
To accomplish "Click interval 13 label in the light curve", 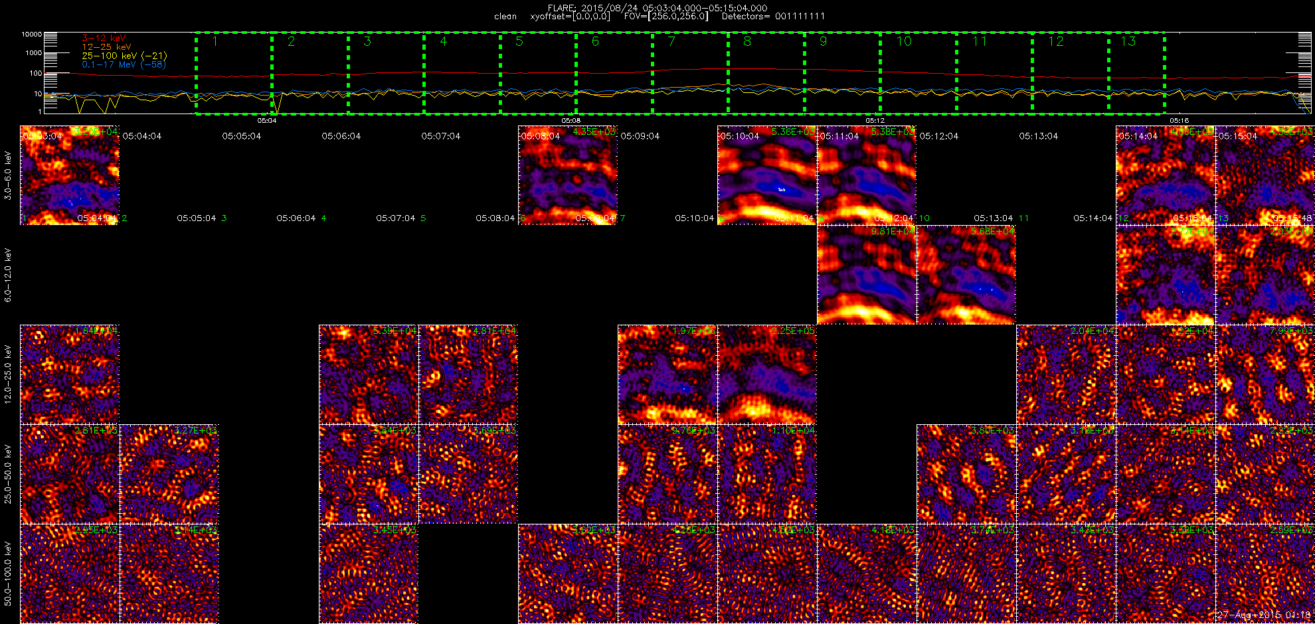I will click(x=1128, y=41).
